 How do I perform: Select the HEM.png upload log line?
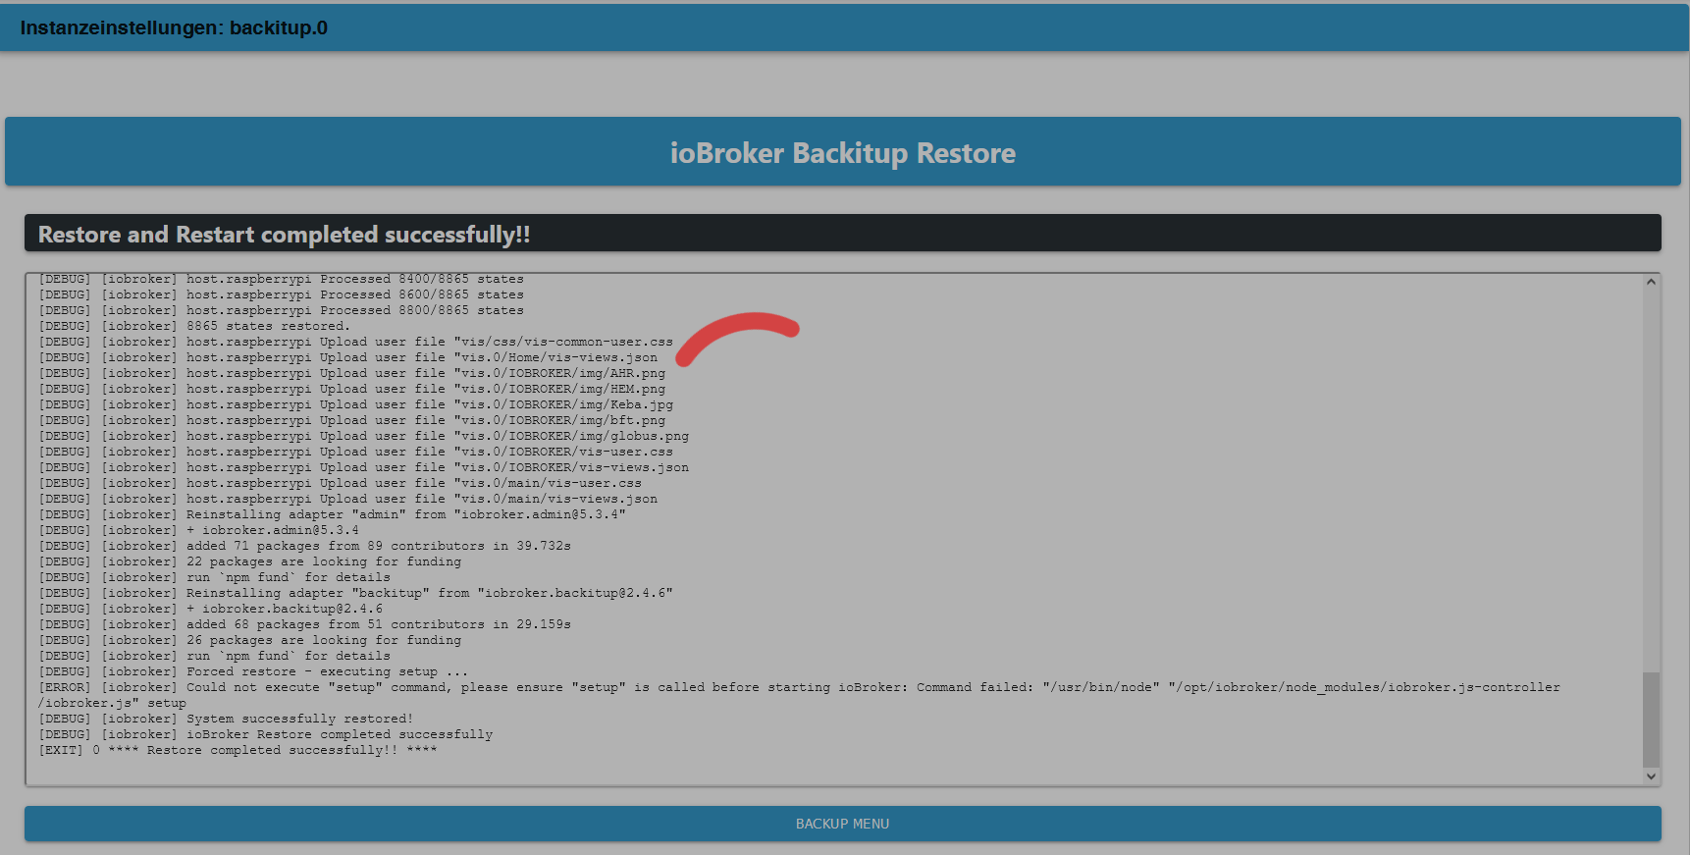352,389
